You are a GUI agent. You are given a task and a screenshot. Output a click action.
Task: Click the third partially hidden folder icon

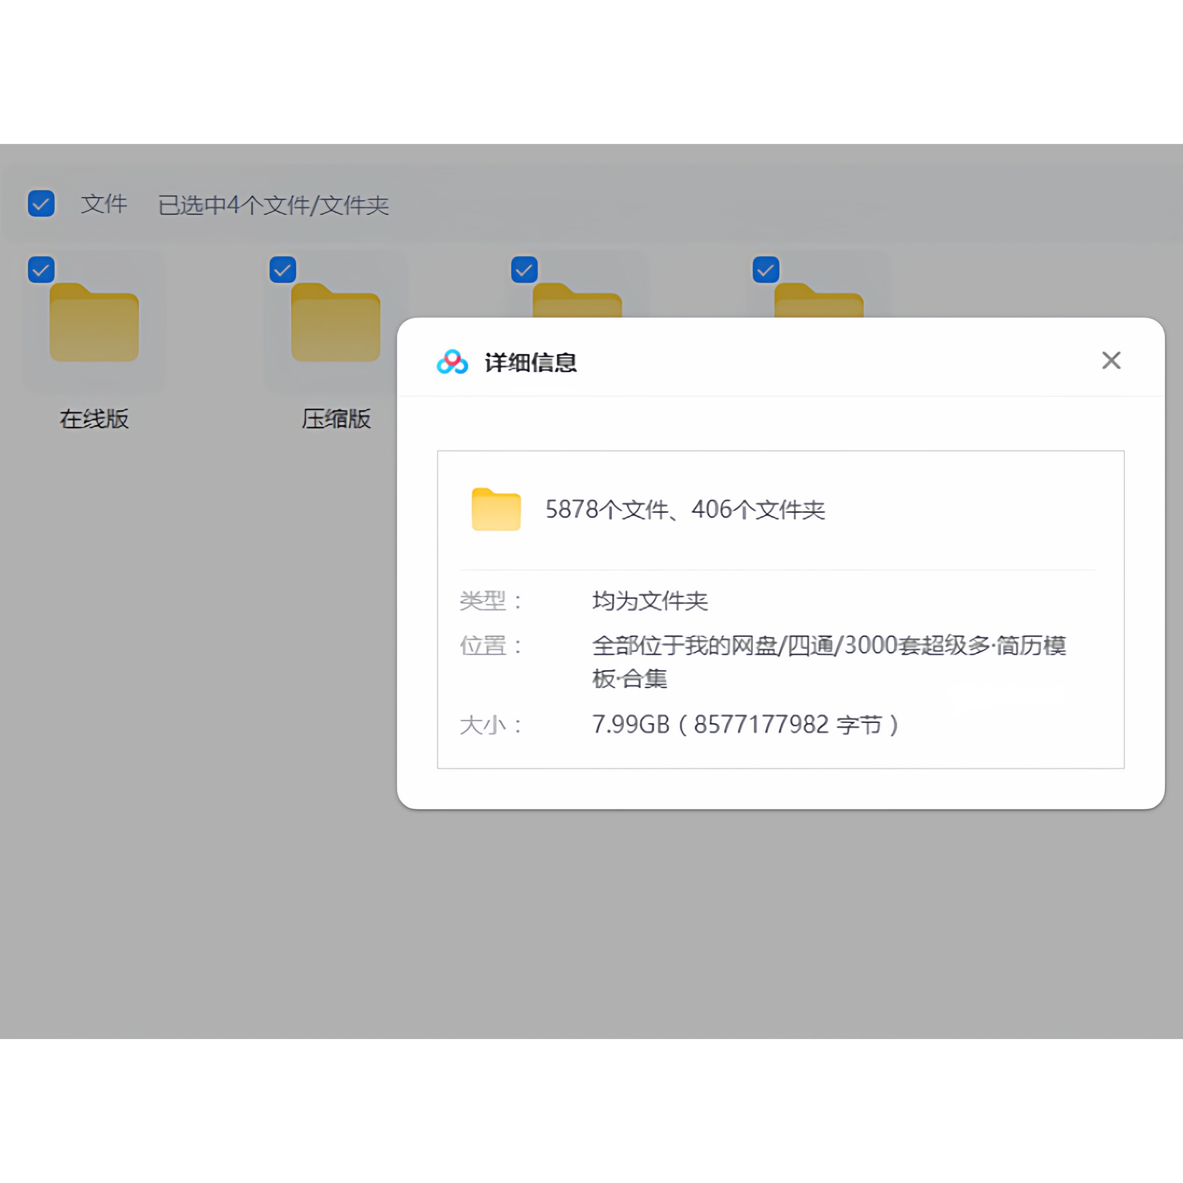[x=577, y=301]
